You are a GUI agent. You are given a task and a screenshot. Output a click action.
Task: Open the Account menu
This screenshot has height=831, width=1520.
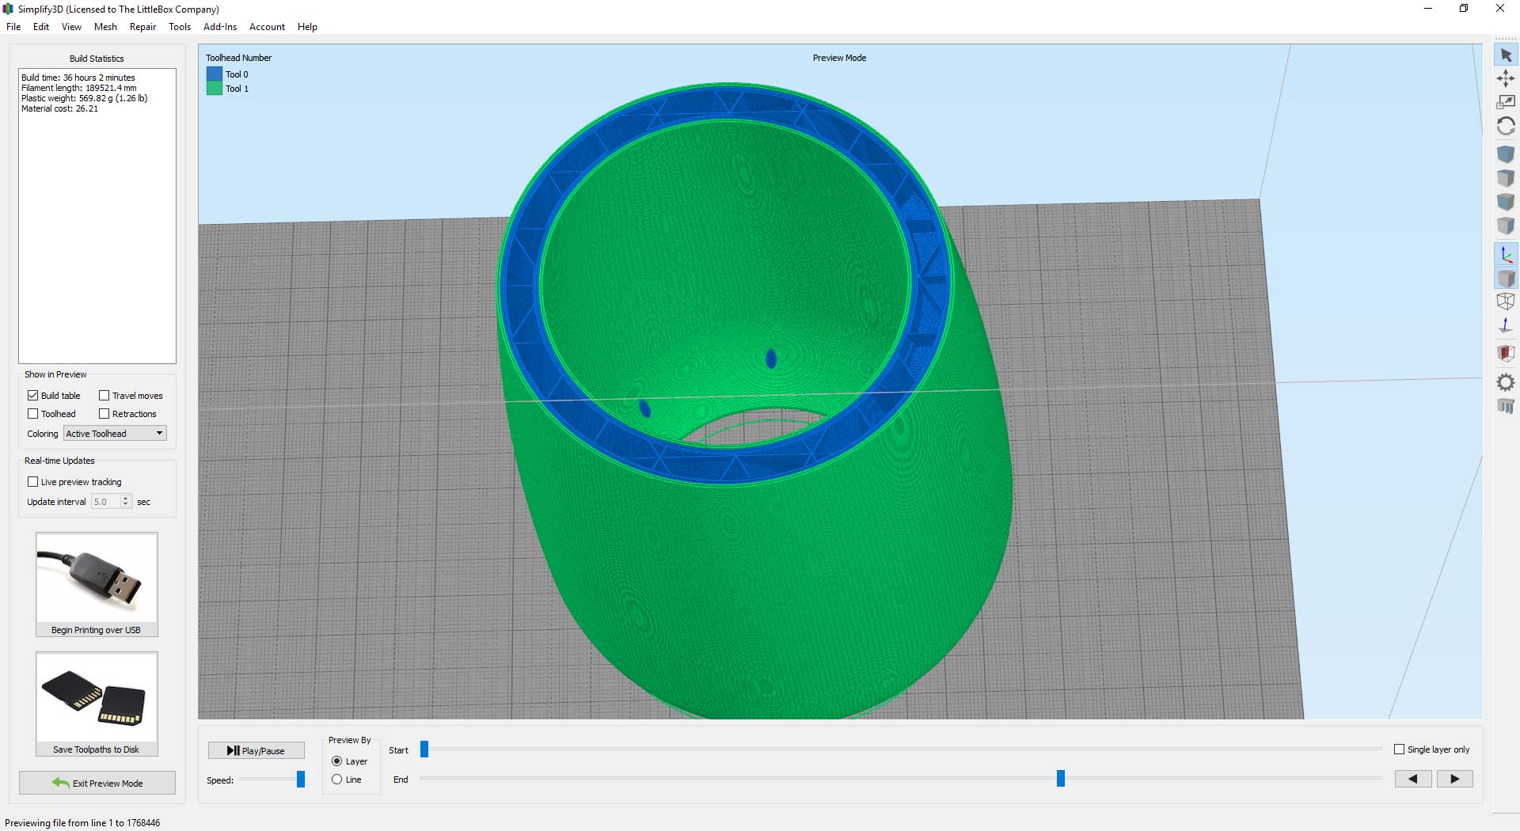coord(267,26)
